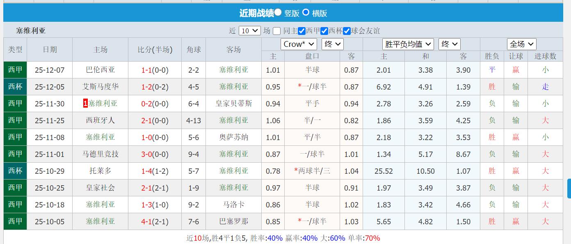571x244 pixels.
Task: Open the 胜平负均值 odds dropdown
Action: click(408, 44)
